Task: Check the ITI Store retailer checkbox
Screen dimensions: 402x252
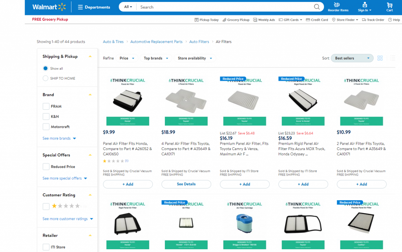Action: 46,247
